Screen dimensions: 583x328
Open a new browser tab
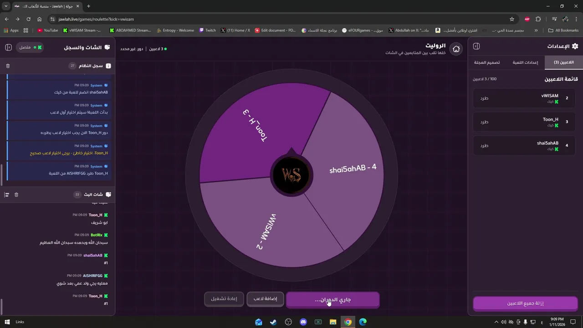click(x=88, y=6)
